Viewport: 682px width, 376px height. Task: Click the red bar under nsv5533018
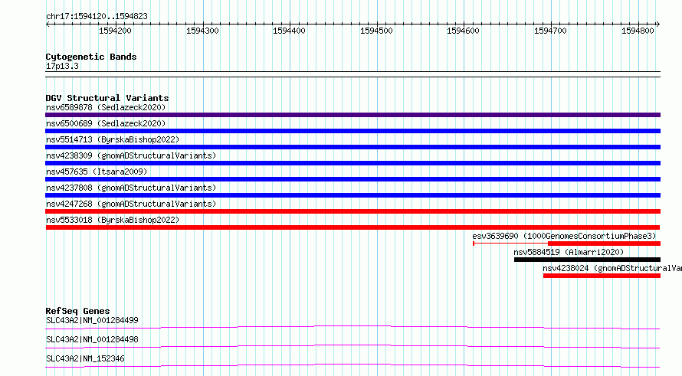coord(352,227)
